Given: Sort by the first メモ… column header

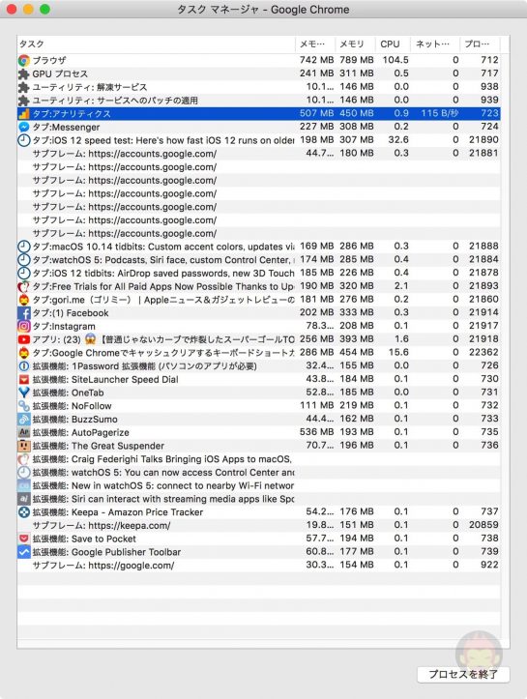Looking at the screenshot, I should [x=315, y=44].
